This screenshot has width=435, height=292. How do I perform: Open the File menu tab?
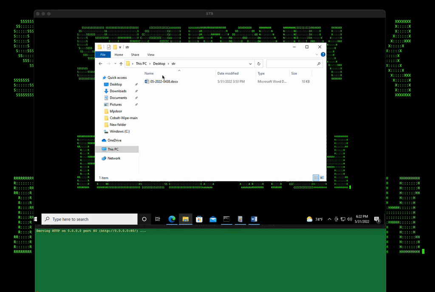(103, 55)
